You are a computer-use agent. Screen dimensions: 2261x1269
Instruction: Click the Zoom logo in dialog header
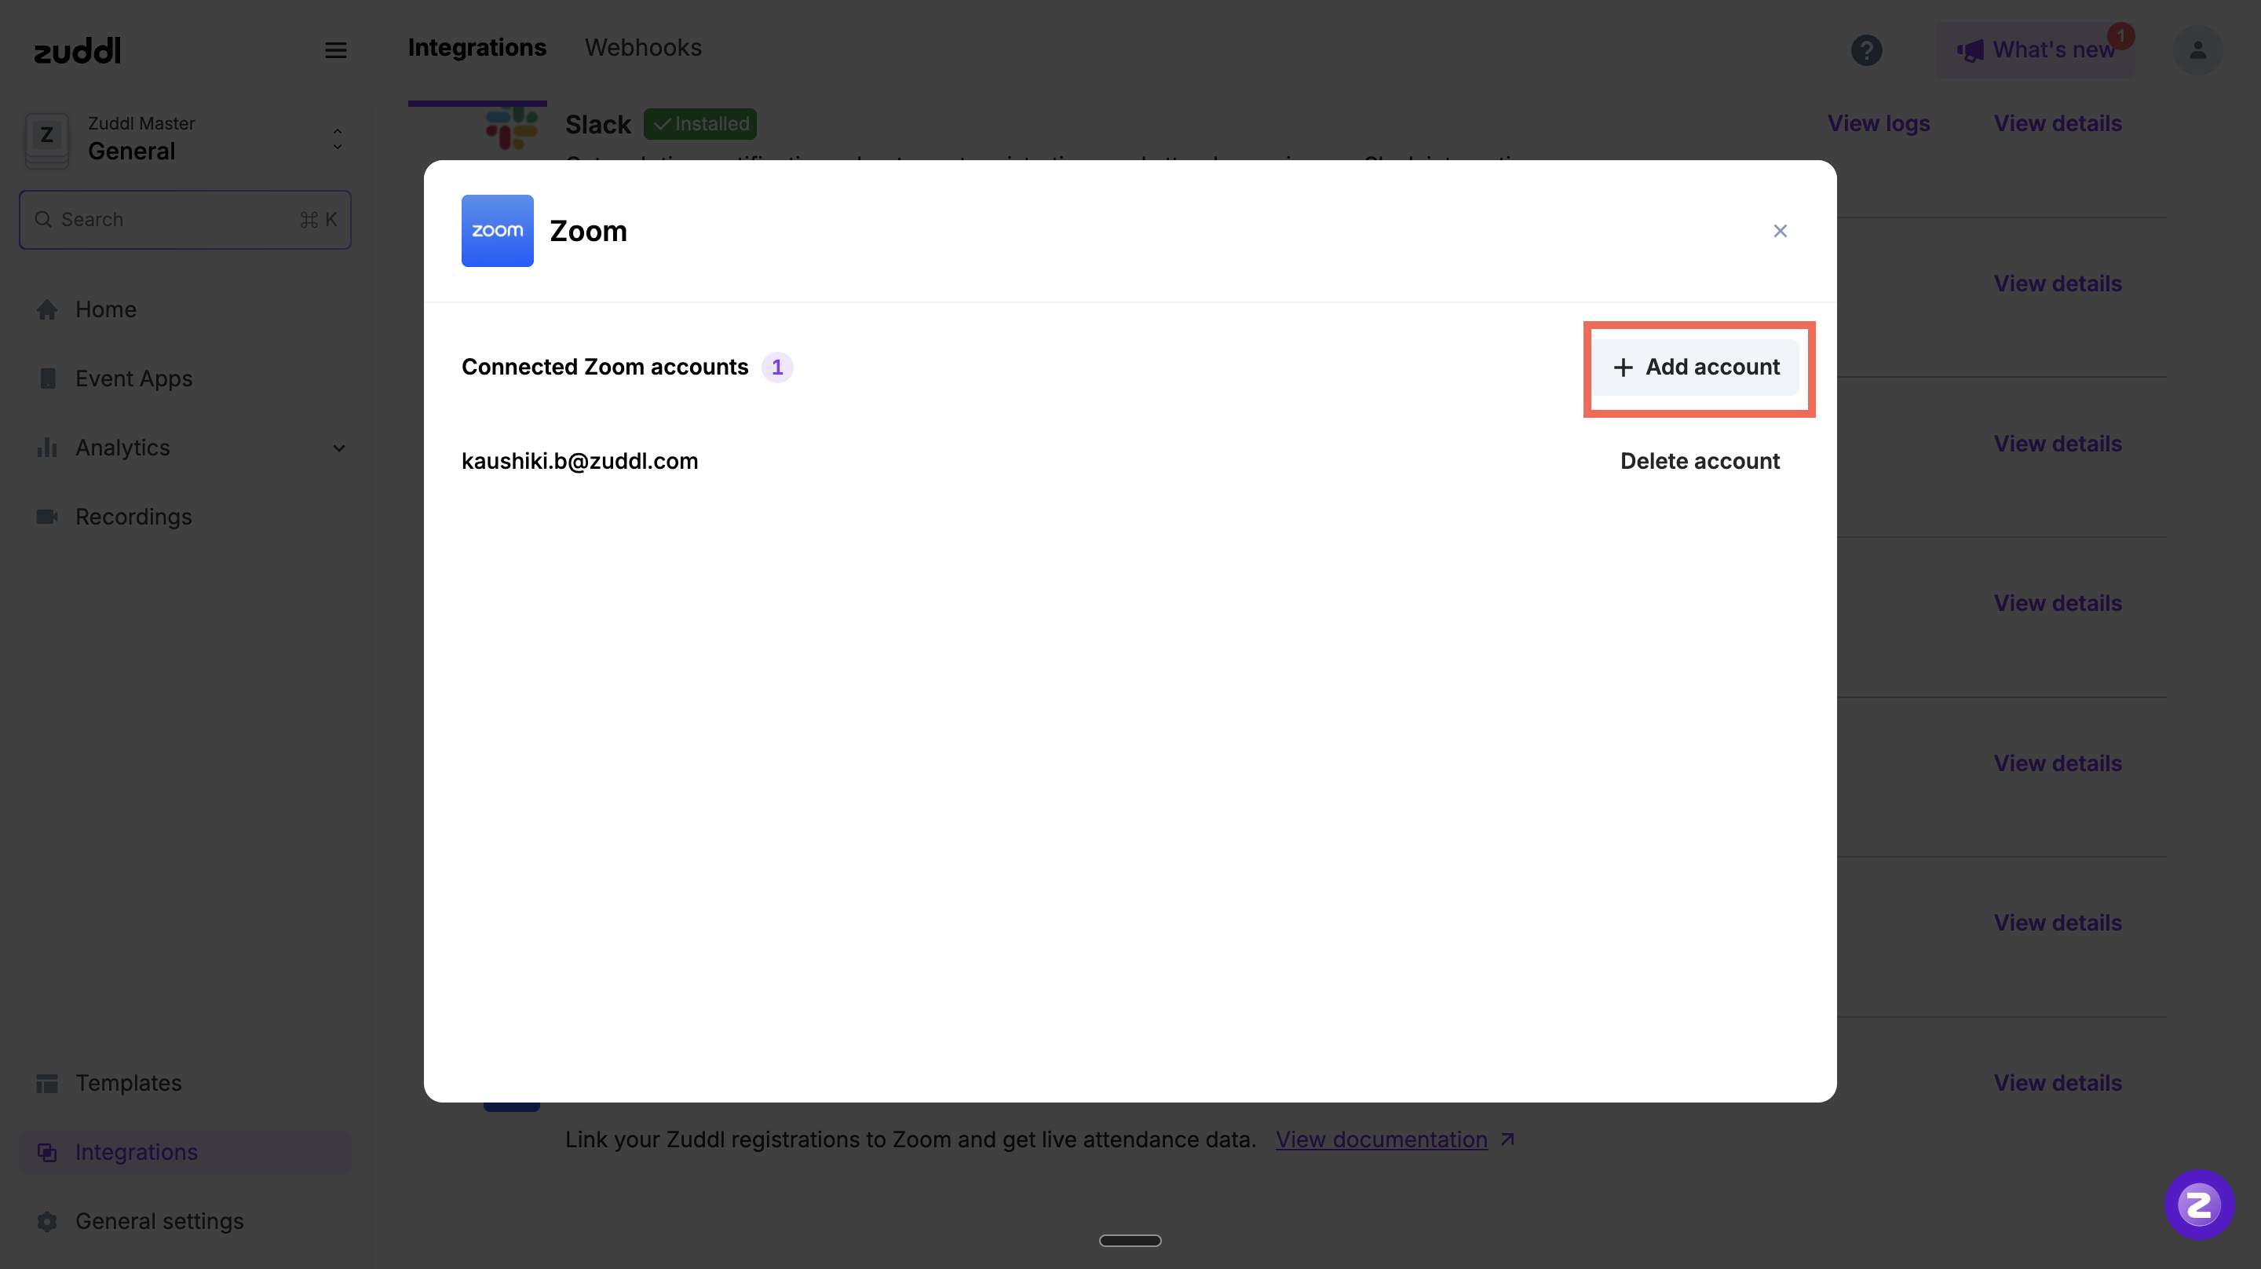tap(498, 231)
